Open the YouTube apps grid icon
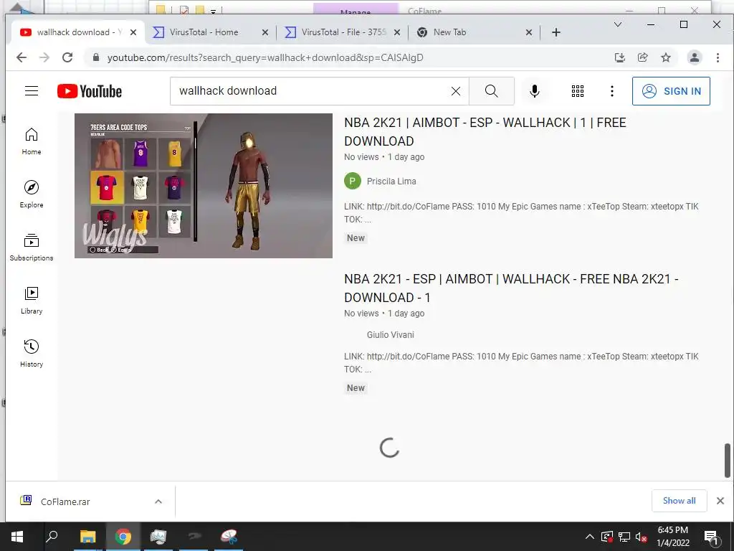 (x=578, y=91)
